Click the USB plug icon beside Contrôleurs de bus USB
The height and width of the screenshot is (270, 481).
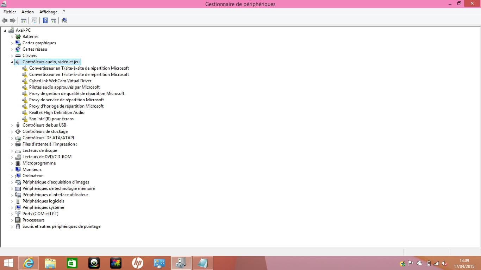[18, 125]
